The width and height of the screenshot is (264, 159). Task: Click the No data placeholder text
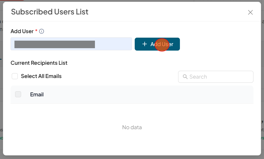(x=132, y=127)
